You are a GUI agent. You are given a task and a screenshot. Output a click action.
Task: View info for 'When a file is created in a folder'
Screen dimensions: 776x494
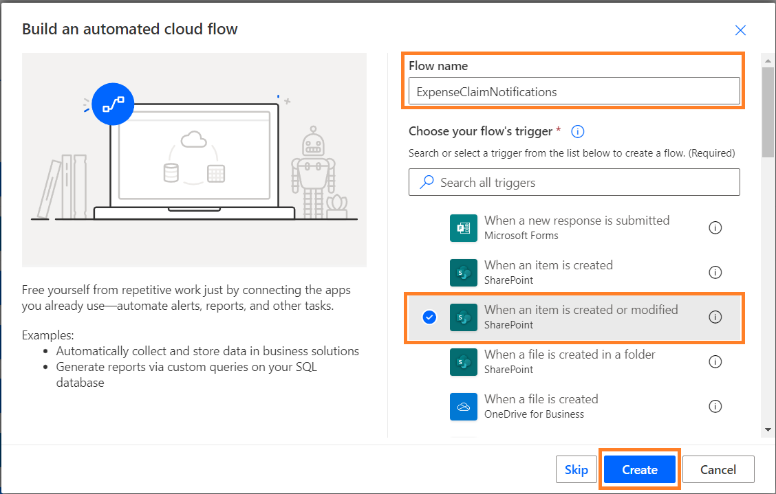[x=715, y=361]
